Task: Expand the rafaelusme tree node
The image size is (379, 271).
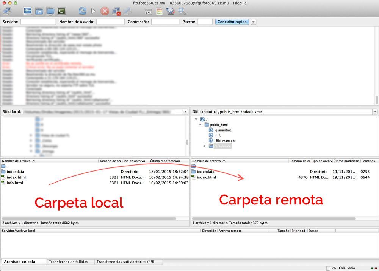Action: tap(204, 146)
